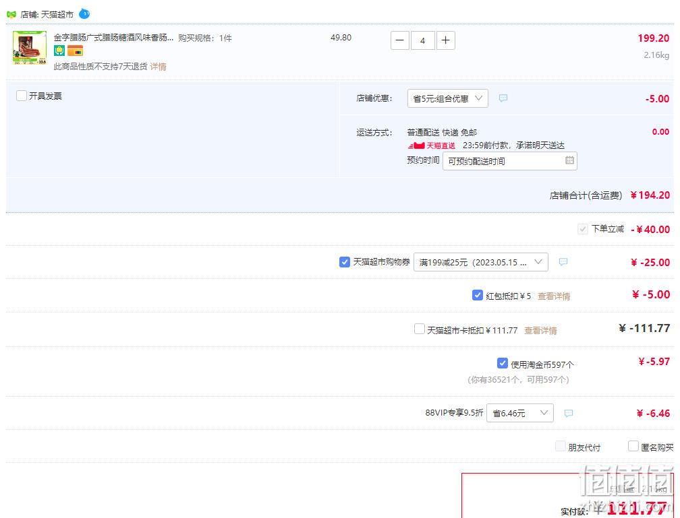Uncheck the 天猫超市购物券 coupon checkbox

pos(344,261)
